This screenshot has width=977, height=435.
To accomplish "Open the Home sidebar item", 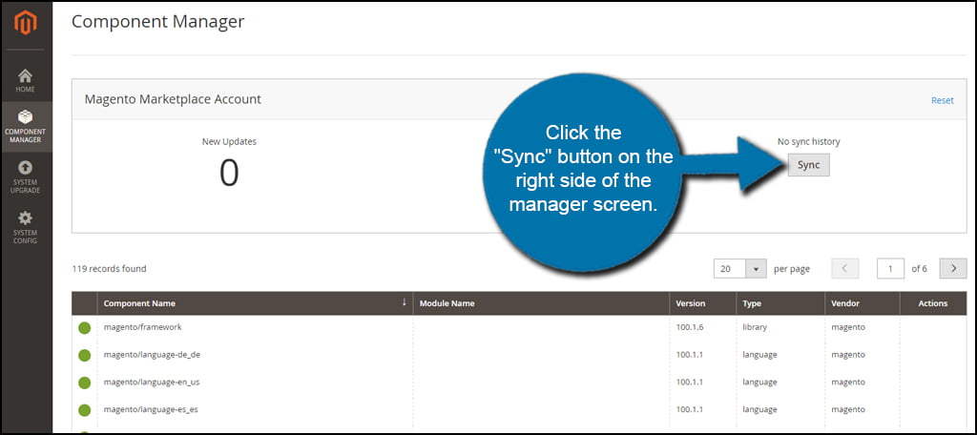I will click(x=26, y=81).
